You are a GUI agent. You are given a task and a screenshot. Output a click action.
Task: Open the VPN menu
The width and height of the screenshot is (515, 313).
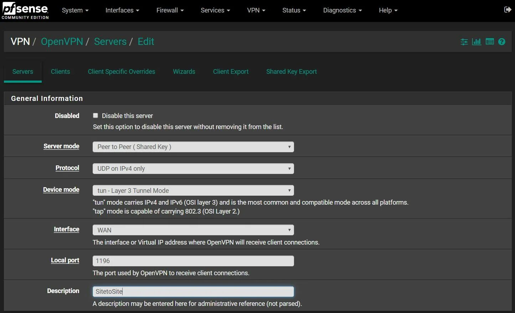coord(256,10)
